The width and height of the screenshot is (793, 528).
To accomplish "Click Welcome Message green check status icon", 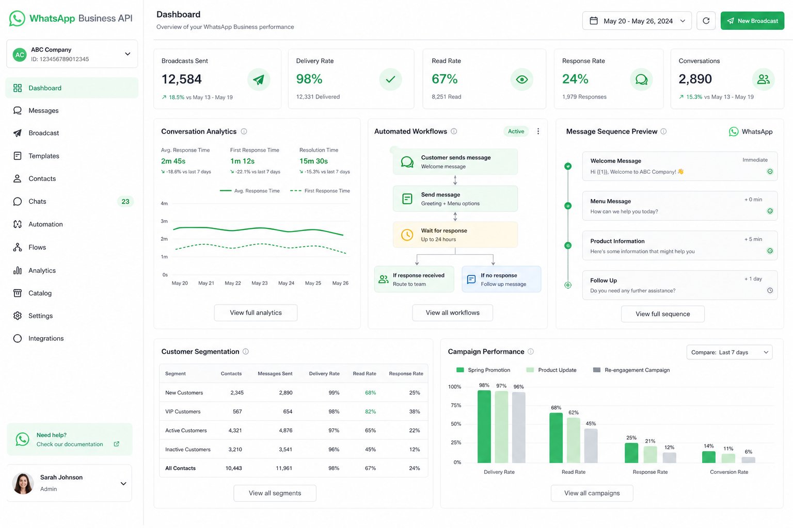I will click(770, 172).
